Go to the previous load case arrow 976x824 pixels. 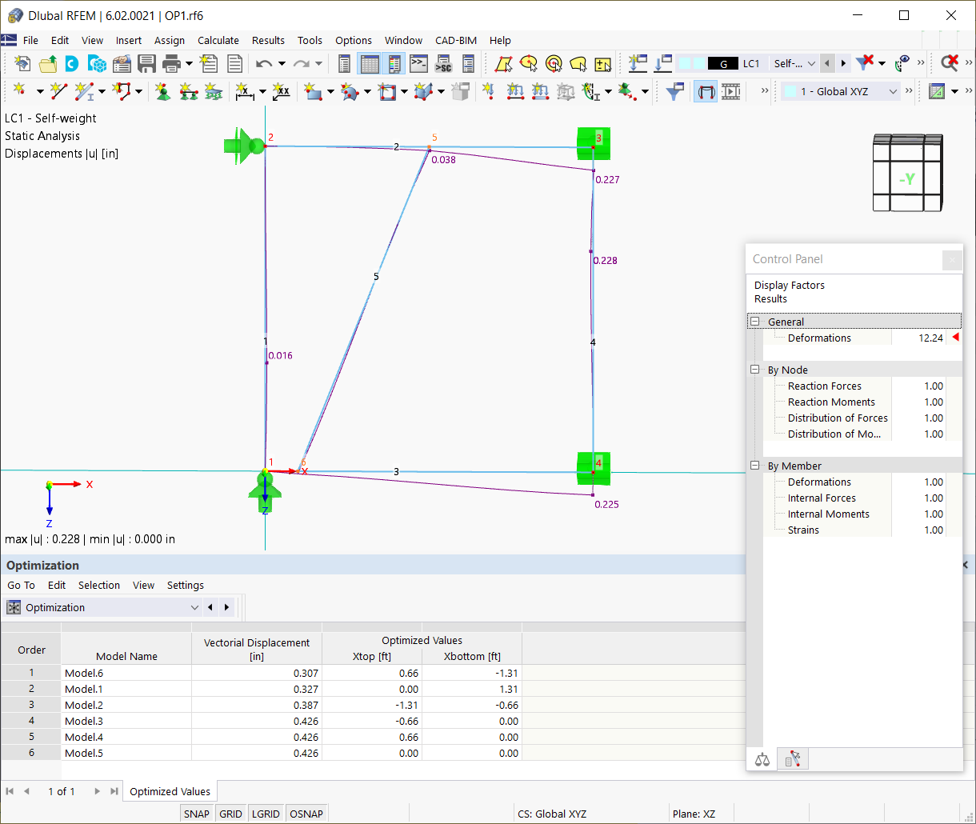pyautogui.click(x=828, y=64)
